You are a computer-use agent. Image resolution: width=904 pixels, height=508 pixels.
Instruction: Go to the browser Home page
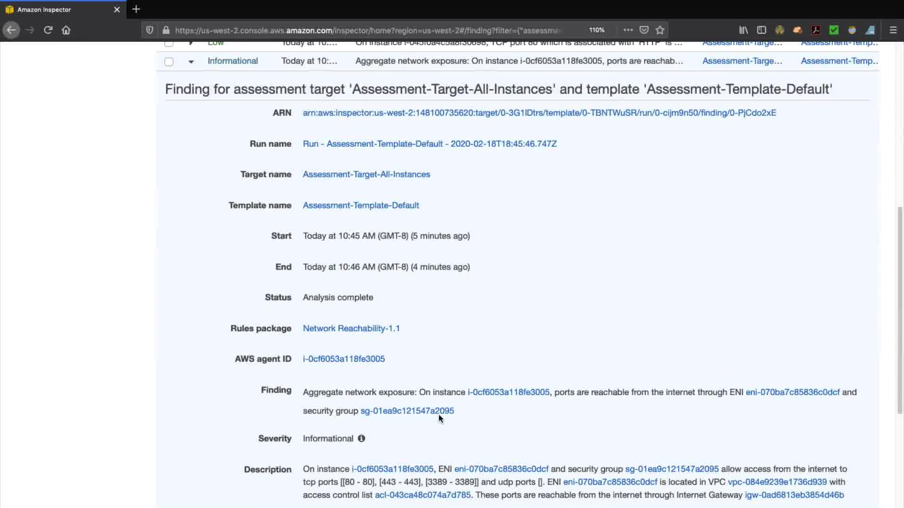click(66, 30)
